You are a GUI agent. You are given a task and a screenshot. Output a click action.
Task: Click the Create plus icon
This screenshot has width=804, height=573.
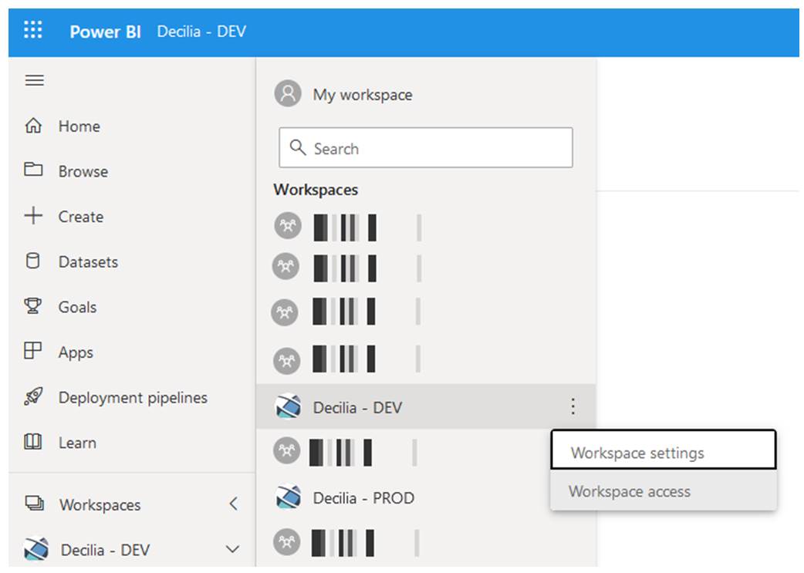click(x=33, y=216)
